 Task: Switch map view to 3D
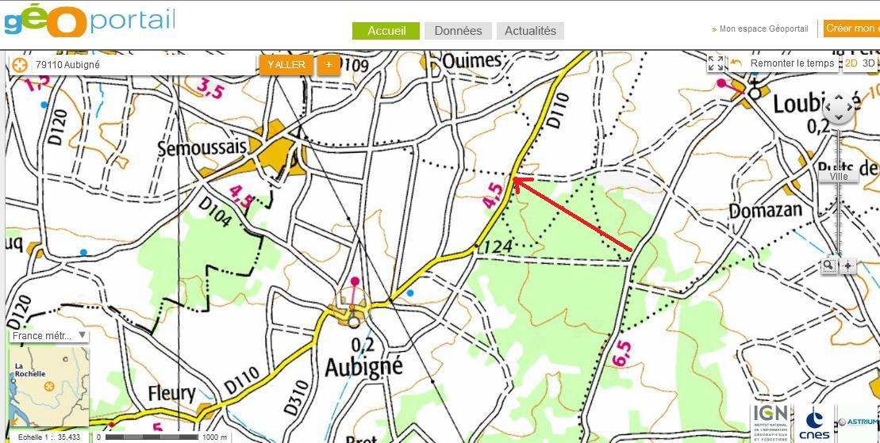(x=869, y=63)
